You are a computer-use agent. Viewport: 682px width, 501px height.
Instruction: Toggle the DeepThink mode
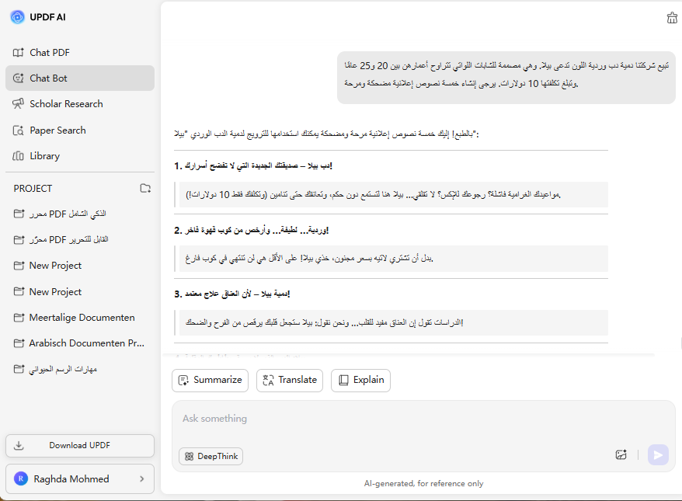point(211,457)
